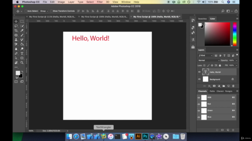The height and width of the screenshot is (141, 252).
Task: Pick a color in the Color panel field
Action: click(x=217, y=34)
